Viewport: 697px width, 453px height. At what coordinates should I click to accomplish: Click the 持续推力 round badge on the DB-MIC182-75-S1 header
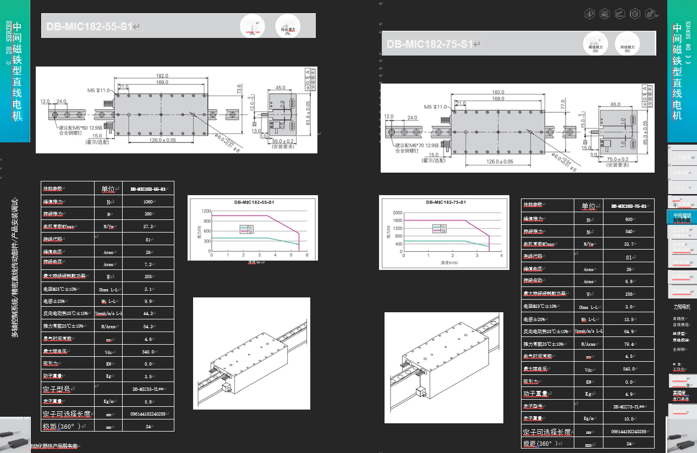tap(627, 44)
